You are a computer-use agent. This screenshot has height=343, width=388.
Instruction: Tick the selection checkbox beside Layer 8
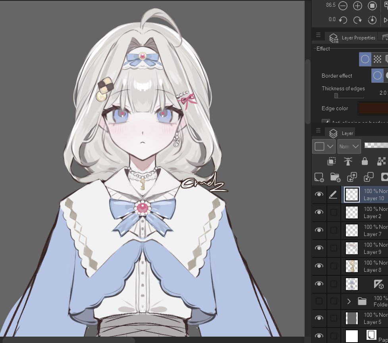tap(334, 266)
